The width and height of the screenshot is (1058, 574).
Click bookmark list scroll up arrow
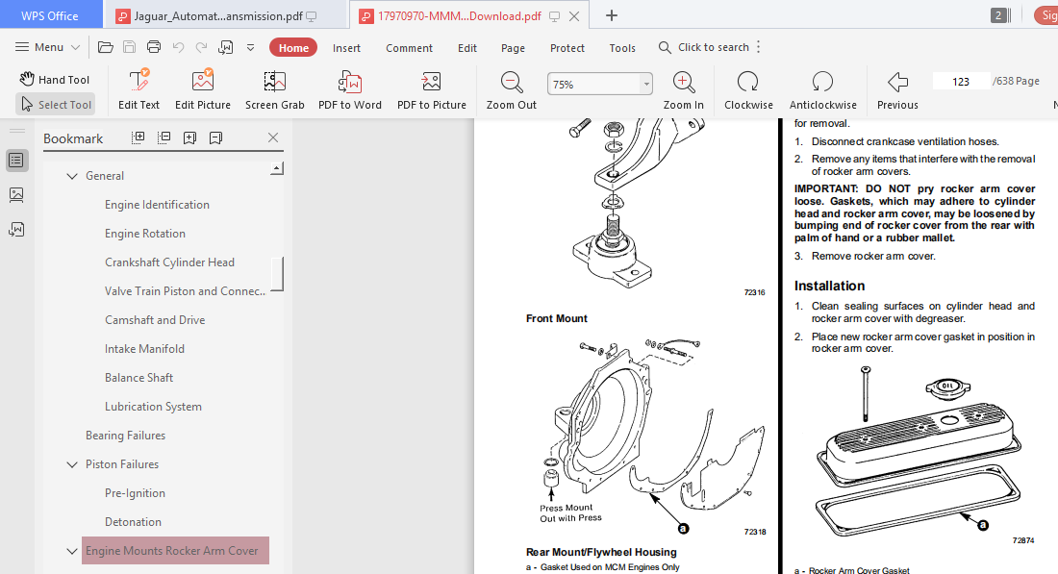point(277,168)
